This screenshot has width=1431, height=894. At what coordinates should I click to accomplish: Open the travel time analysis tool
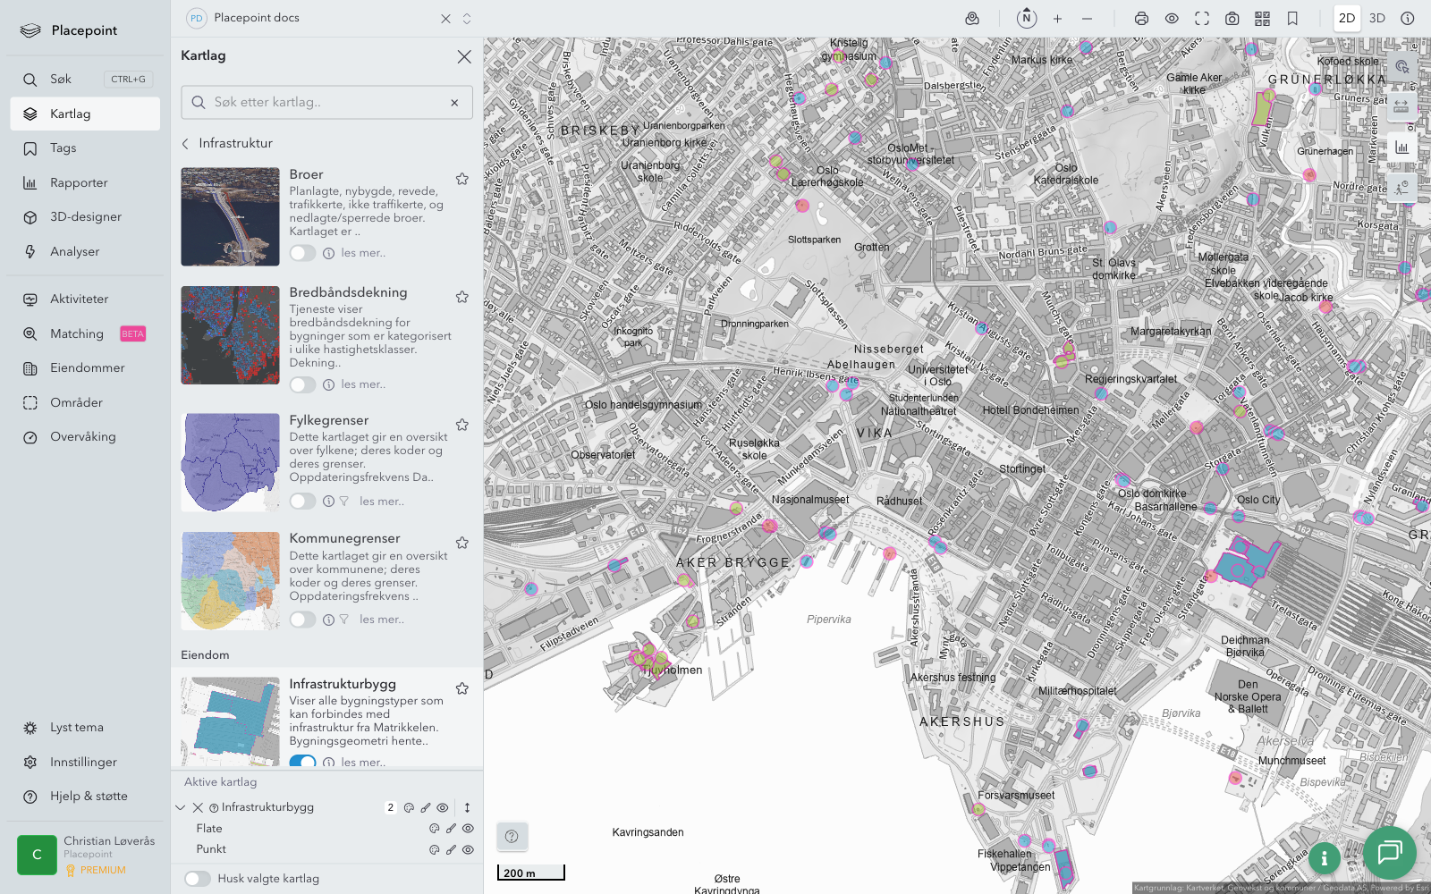pyautogui.click(x=1401, y=187)
